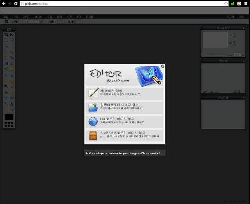250x204 pixels.
Task: Click the delete layer trash icon
Action: [239, 91]
